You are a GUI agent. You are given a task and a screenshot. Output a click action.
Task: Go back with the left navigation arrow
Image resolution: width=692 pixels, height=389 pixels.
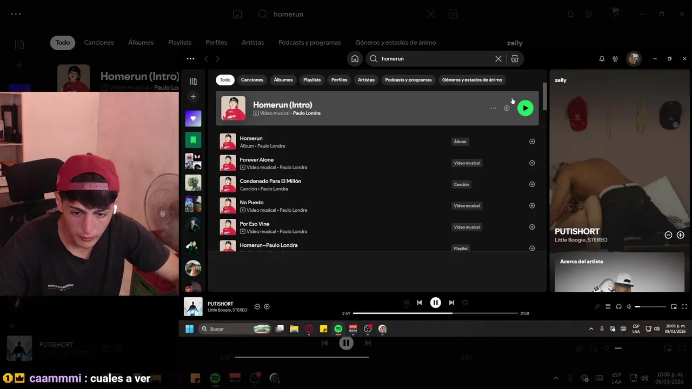[206, 58]
